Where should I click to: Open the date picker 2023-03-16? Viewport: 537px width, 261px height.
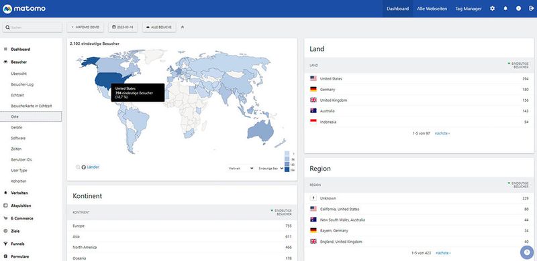click(123, 27)
